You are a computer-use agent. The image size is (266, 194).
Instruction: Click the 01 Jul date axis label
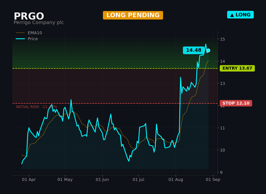point(138,180)
